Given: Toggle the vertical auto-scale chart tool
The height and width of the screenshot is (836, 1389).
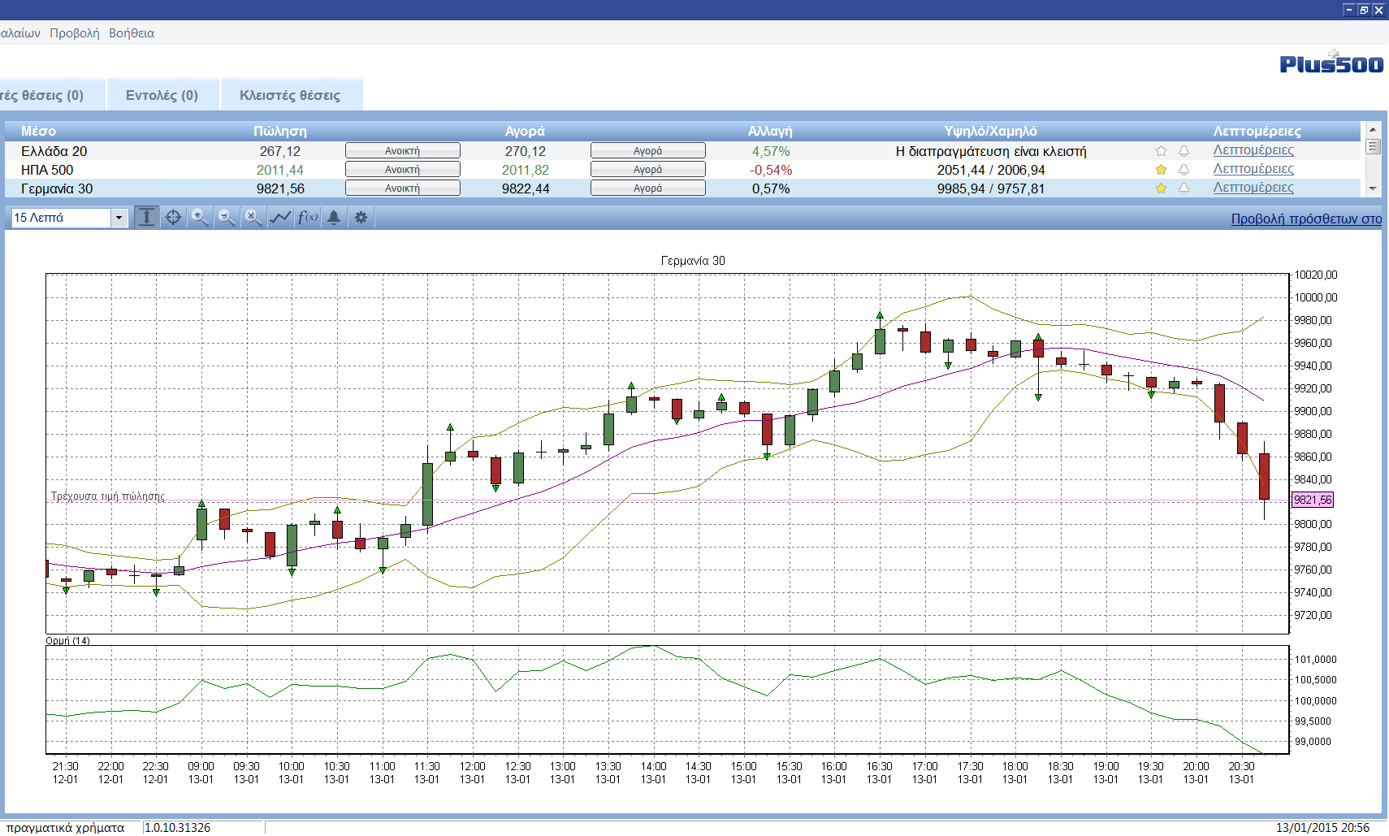Looking at the screenshot, I should point(146,218).
